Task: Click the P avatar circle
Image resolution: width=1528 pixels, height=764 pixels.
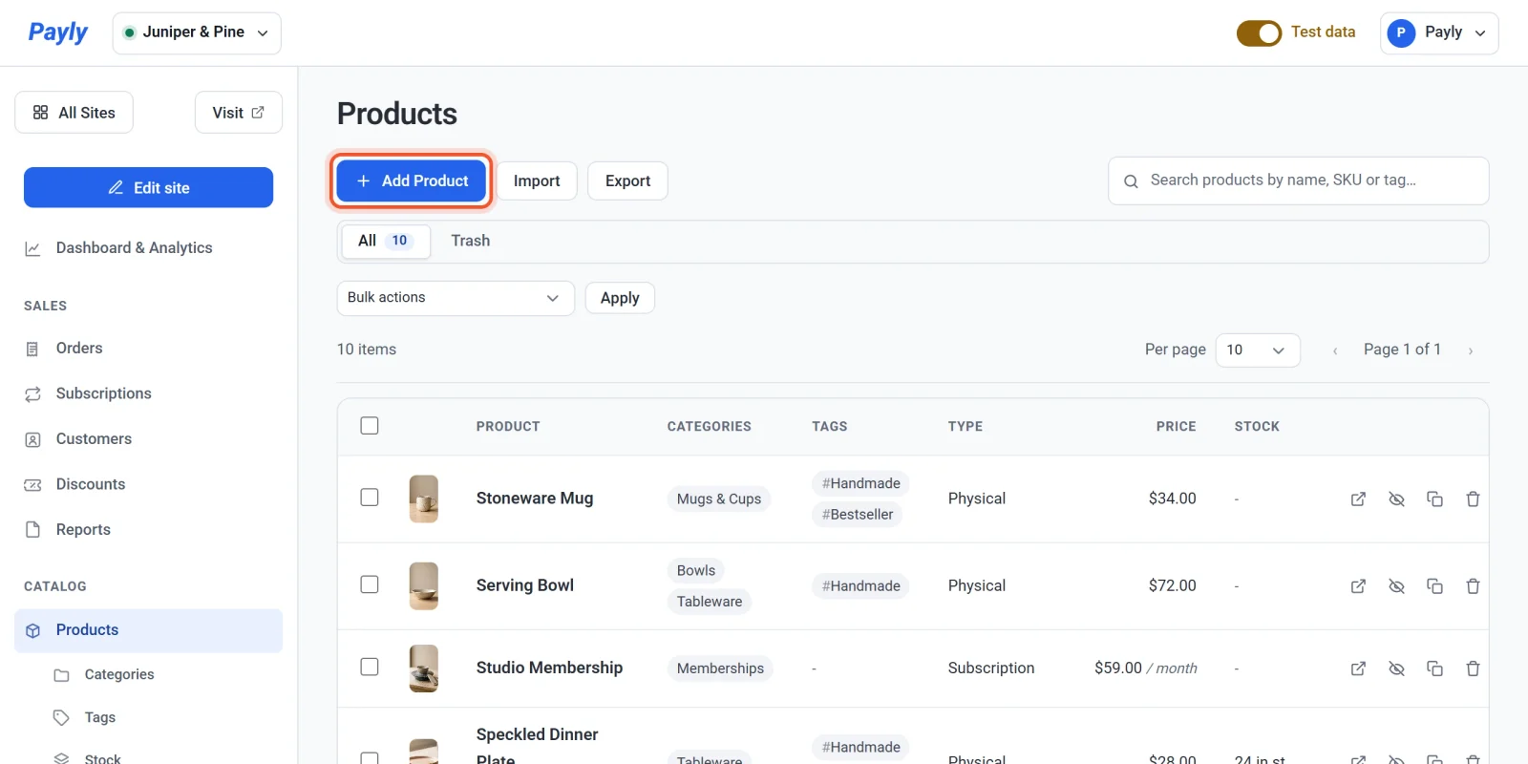Action: click(x=1401, y=32)
